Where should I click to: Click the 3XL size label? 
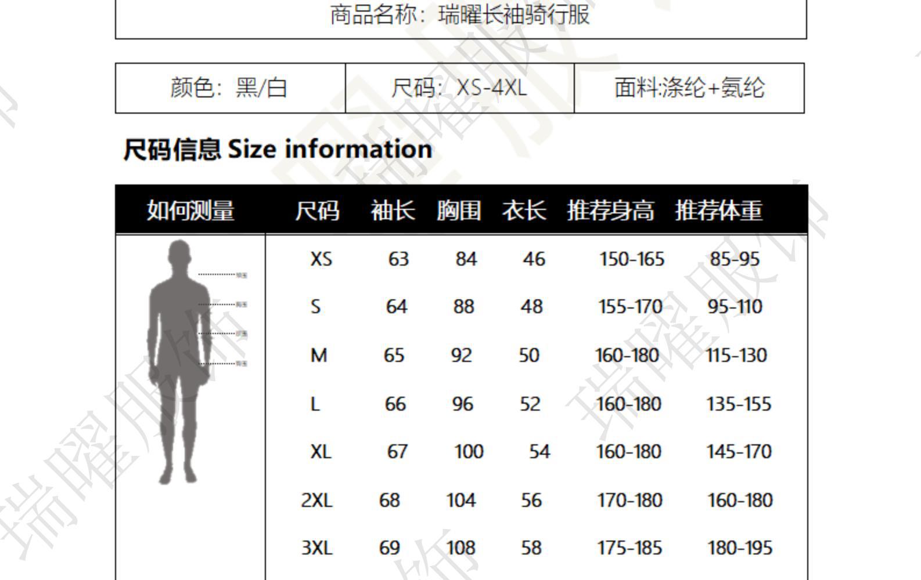tap(316, 548)
